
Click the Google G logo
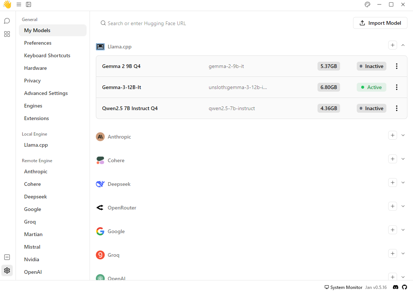[100, 231]
